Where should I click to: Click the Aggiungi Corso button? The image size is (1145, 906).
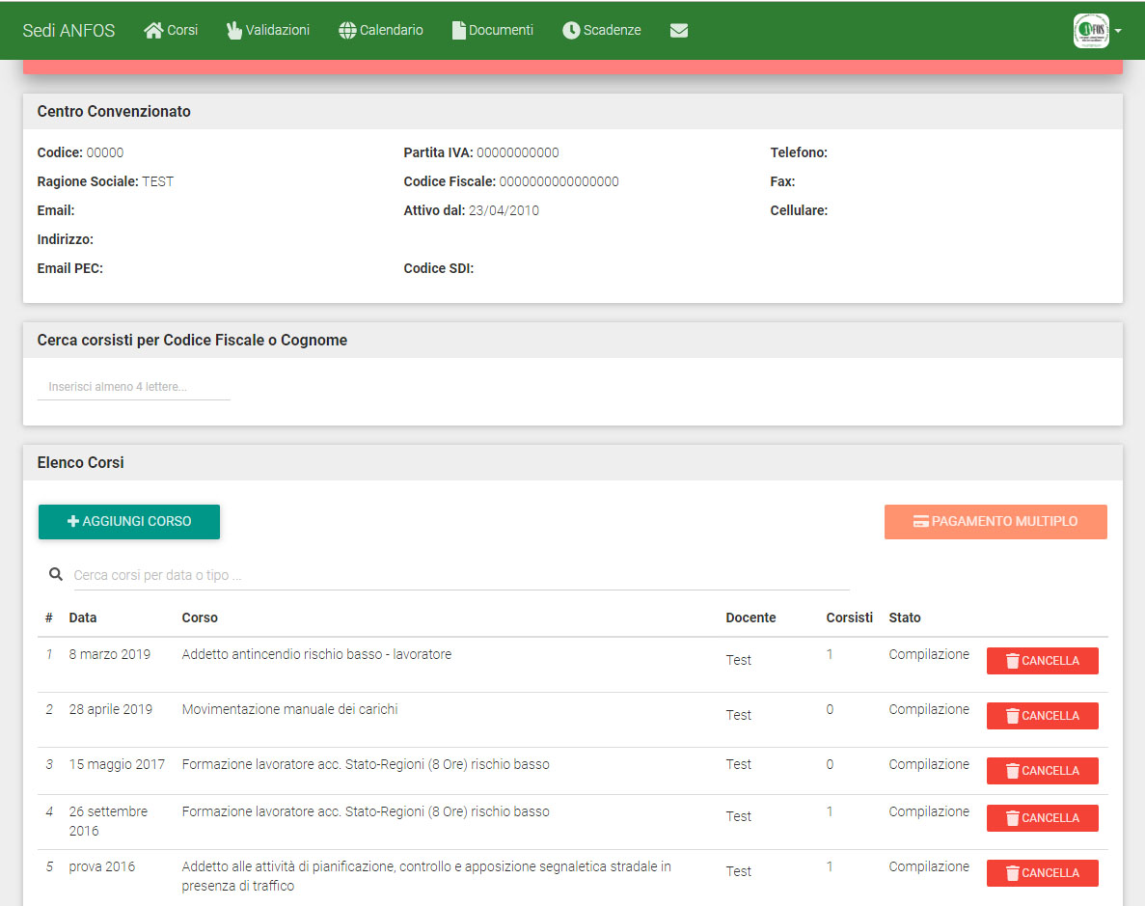[x=129, y=522]
